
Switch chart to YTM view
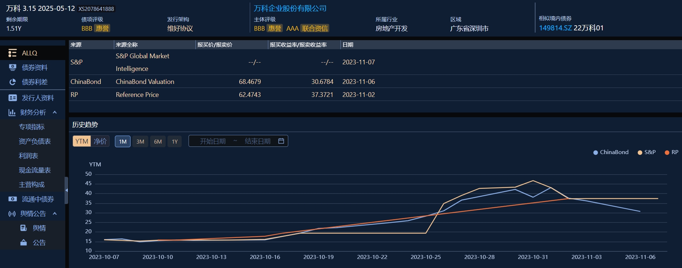(82, 141)
